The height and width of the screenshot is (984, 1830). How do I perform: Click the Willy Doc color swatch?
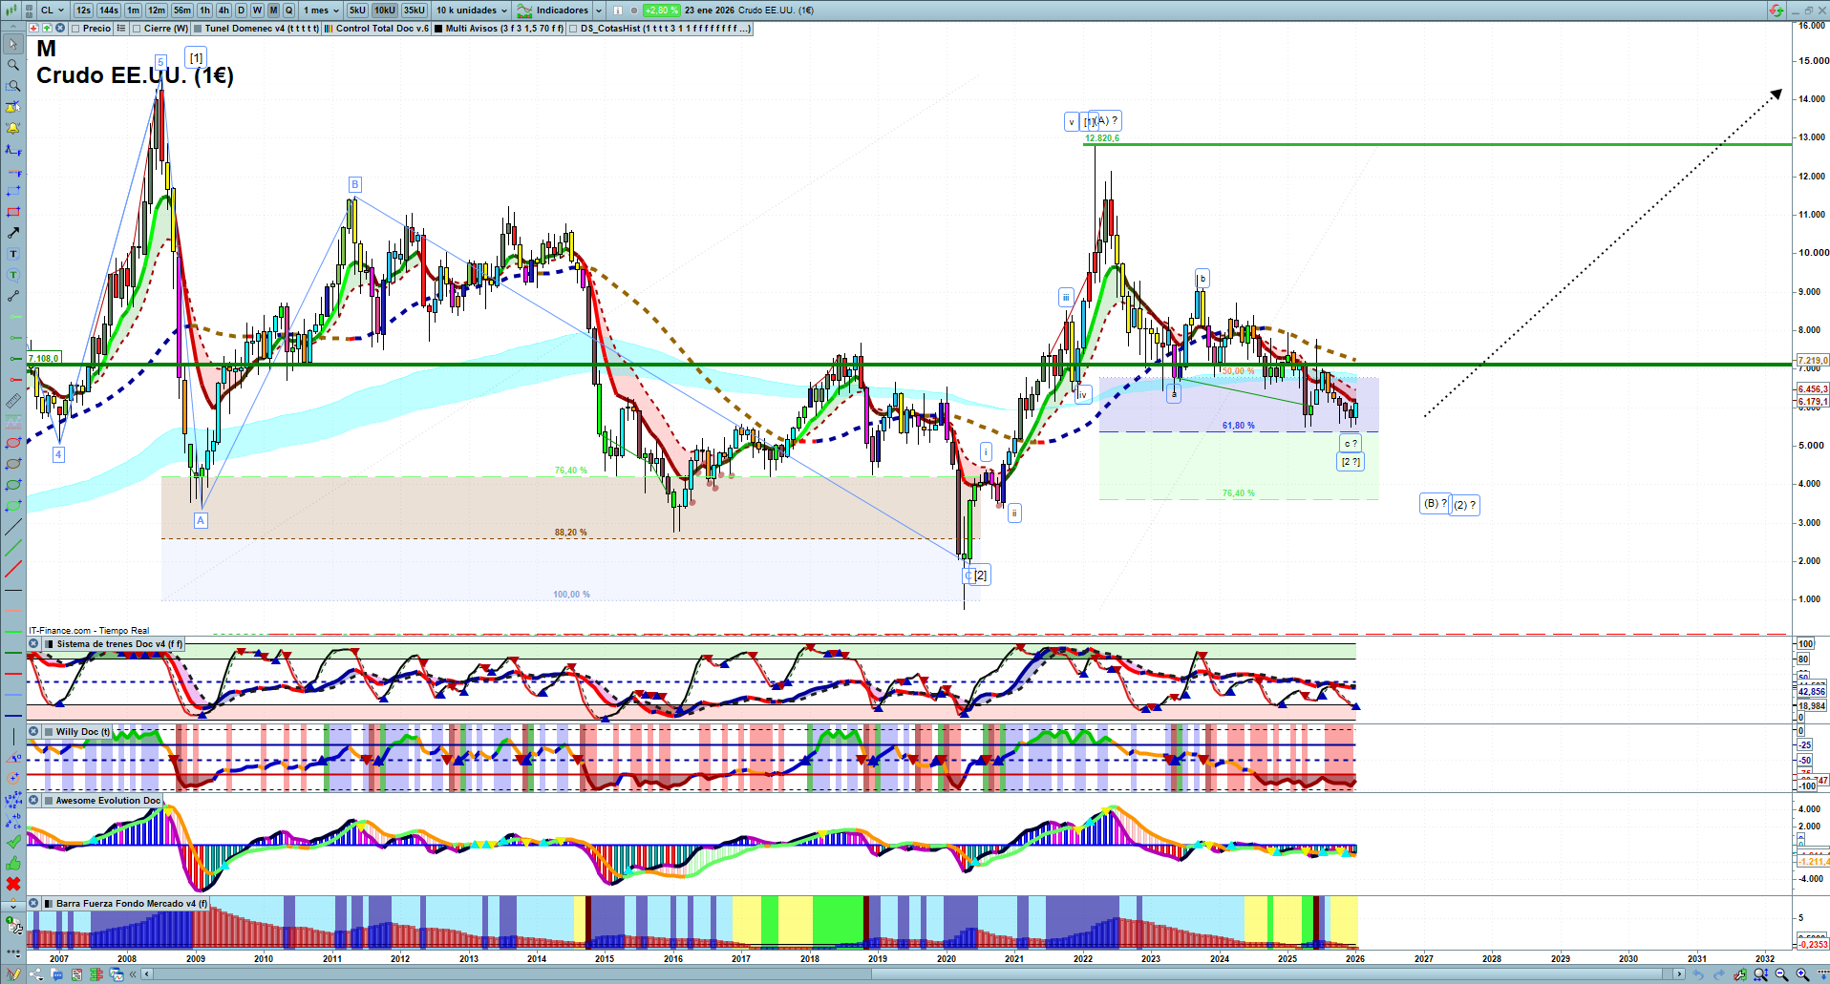click(48, 732)
